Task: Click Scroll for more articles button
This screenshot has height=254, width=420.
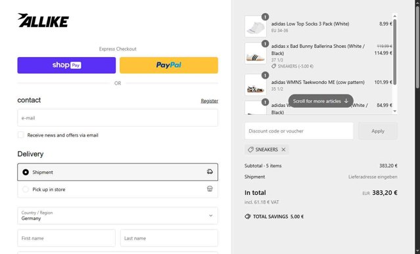Action: (x=321, y=101)
